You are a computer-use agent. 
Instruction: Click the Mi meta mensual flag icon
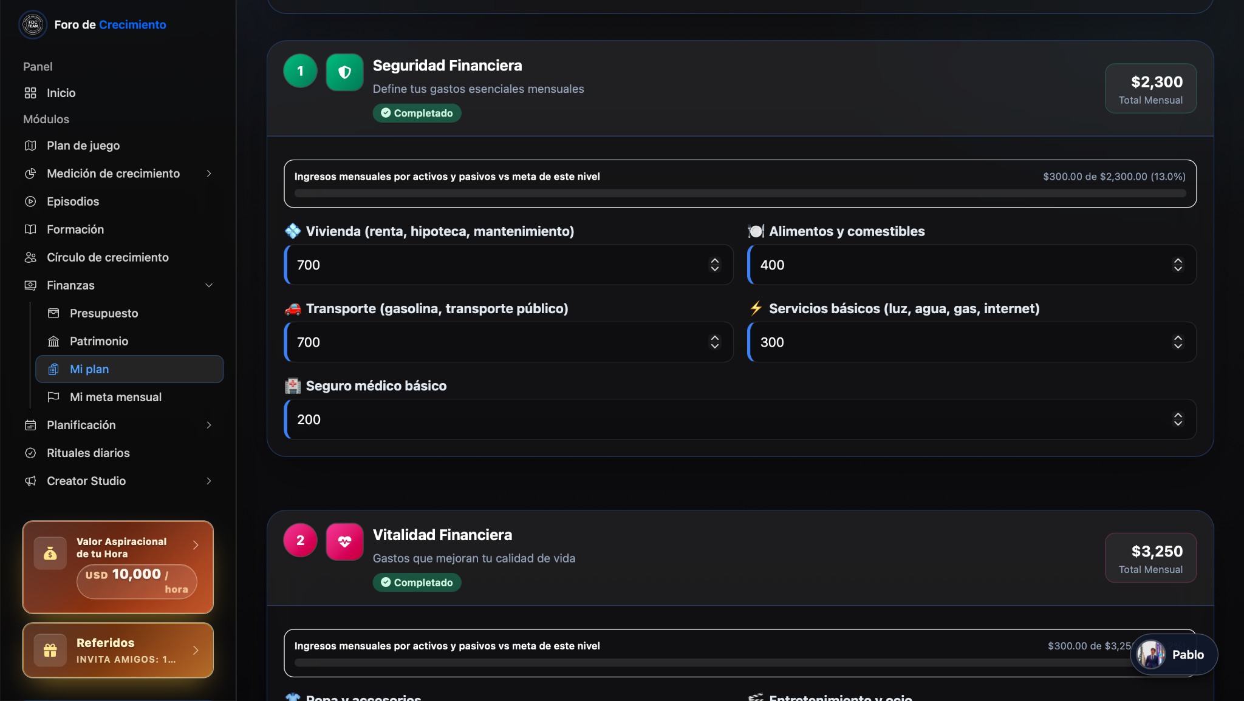click(53, 397)
